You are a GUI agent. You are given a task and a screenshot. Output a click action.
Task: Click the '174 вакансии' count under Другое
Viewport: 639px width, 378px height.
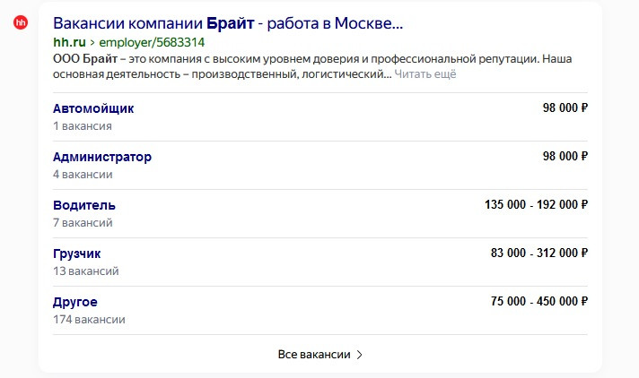[89, 320]
